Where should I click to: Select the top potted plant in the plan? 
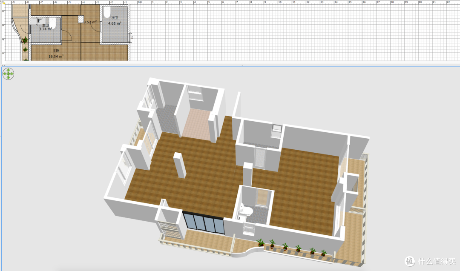[x=25, y=40]
